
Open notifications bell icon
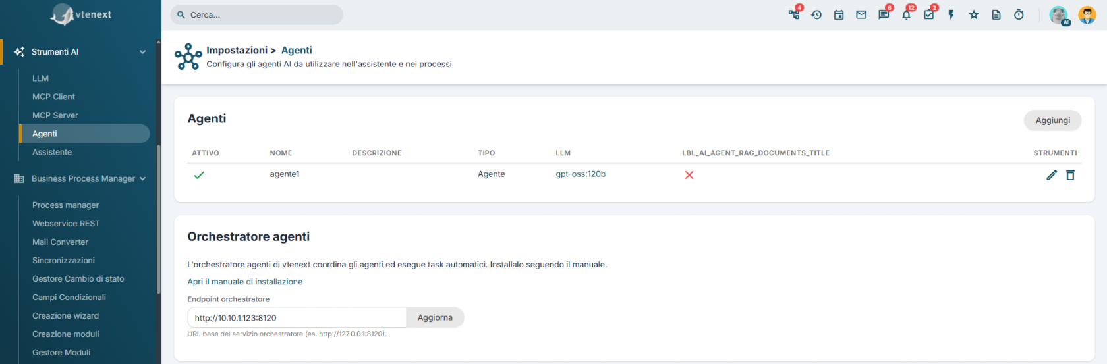907,14
